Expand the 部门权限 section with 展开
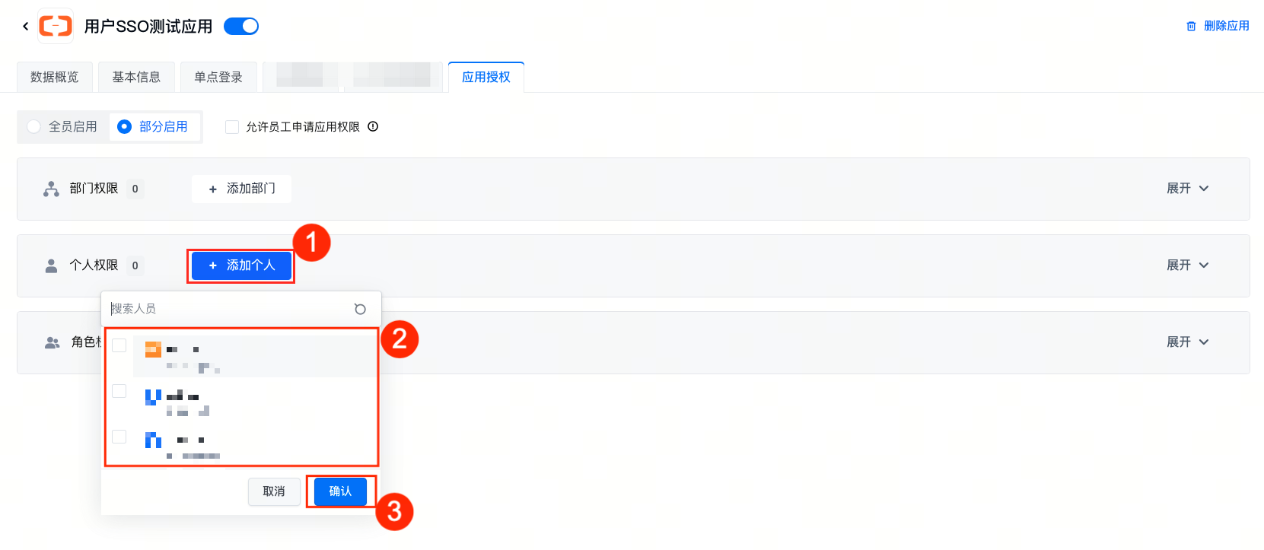Viewport: 1264px width, 550px height. (x=1187, y=189)
